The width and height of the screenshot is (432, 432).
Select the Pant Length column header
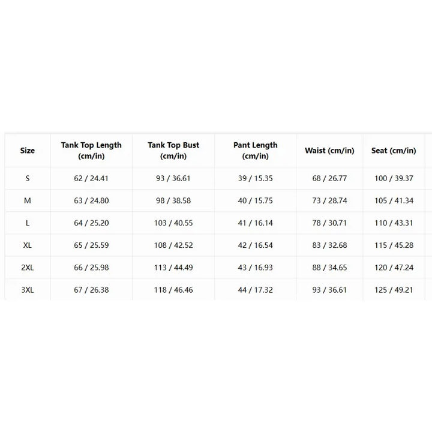[x=256, y=151]
